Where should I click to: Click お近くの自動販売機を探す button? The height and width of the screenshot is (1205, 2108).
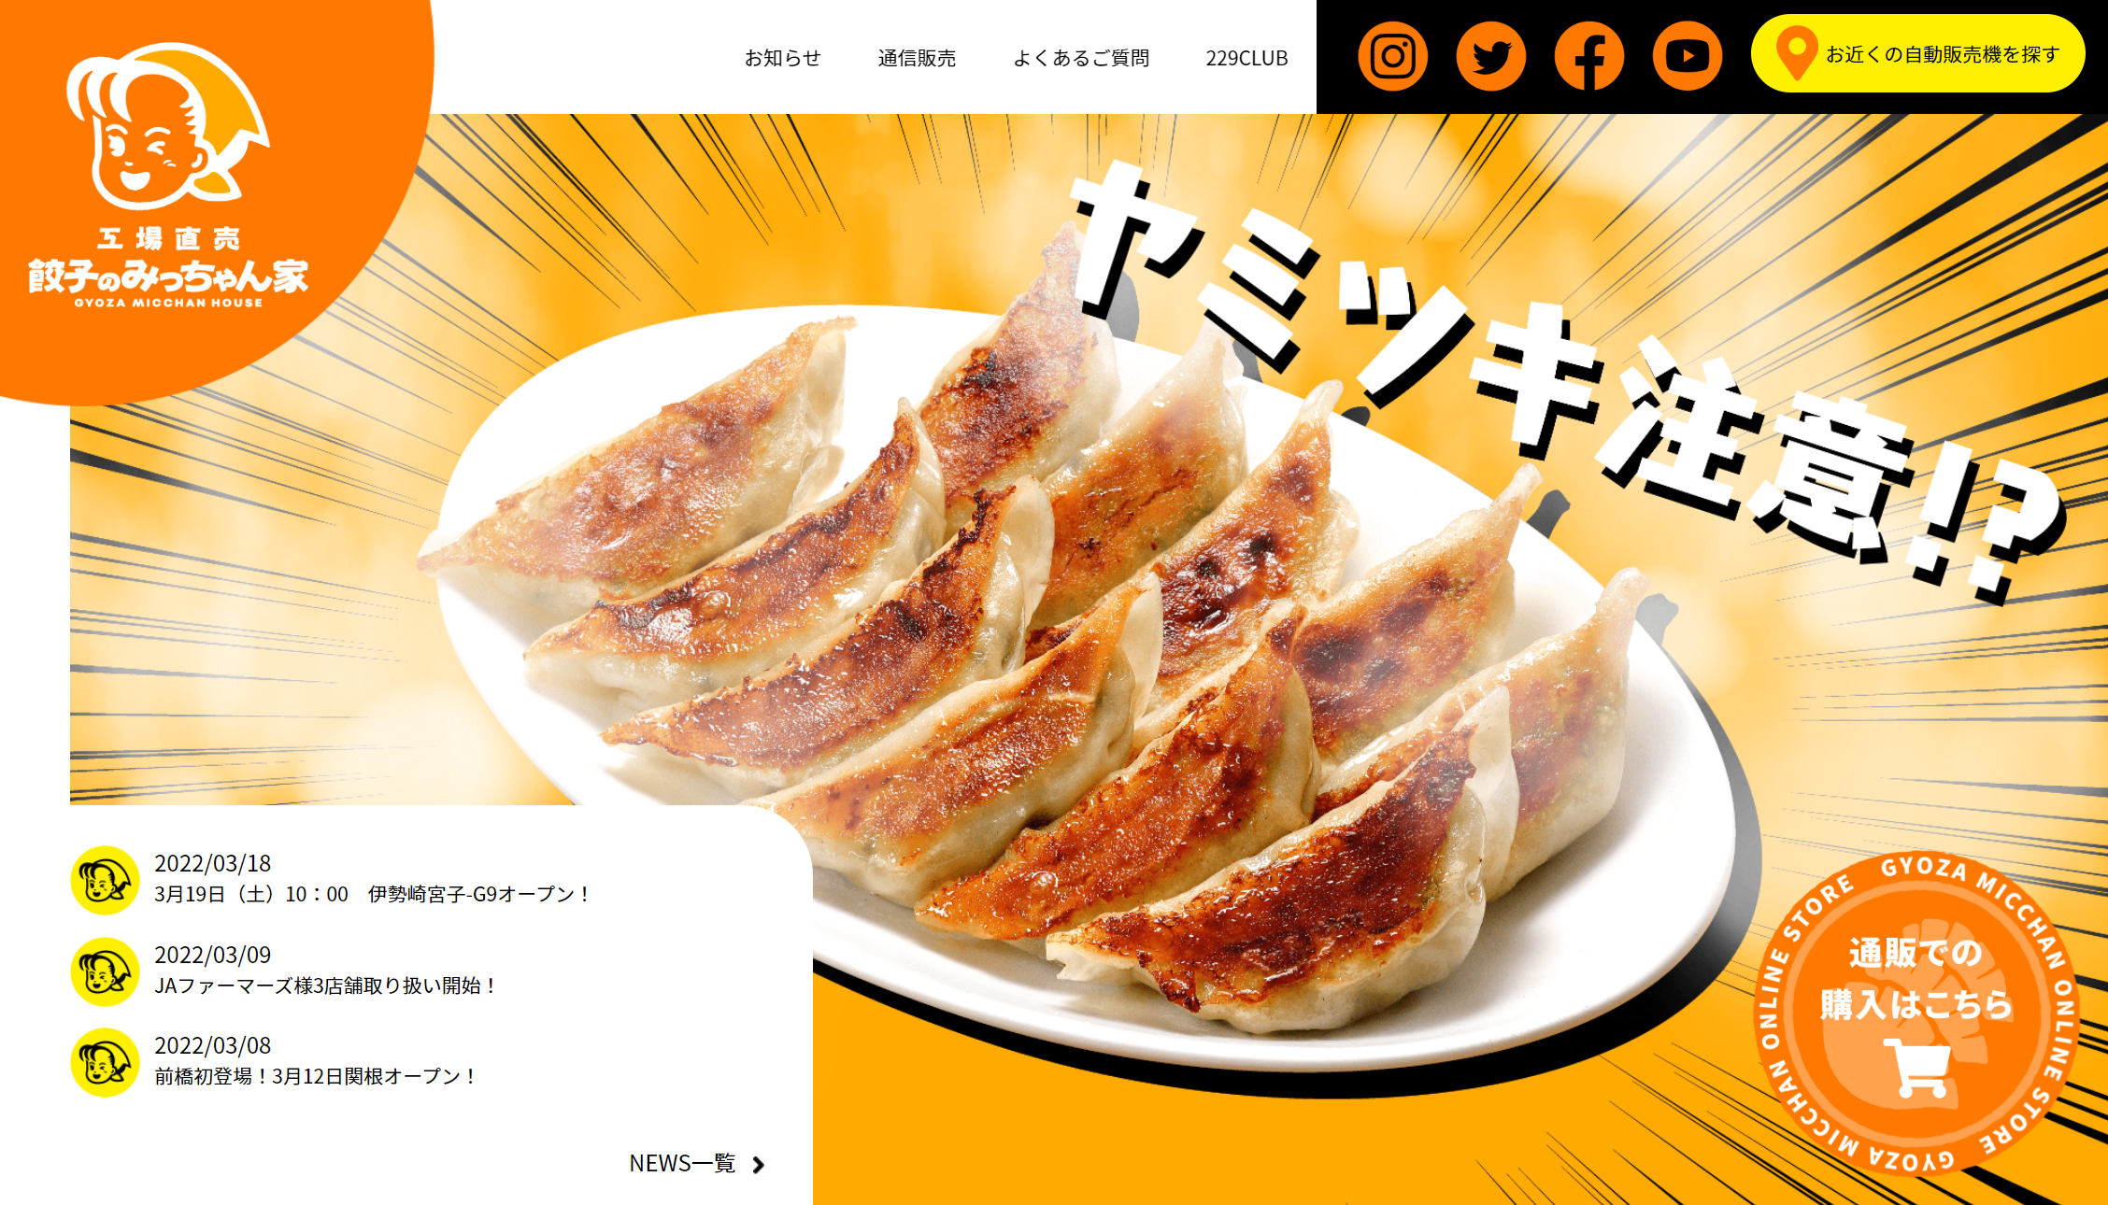[1917, 54]
